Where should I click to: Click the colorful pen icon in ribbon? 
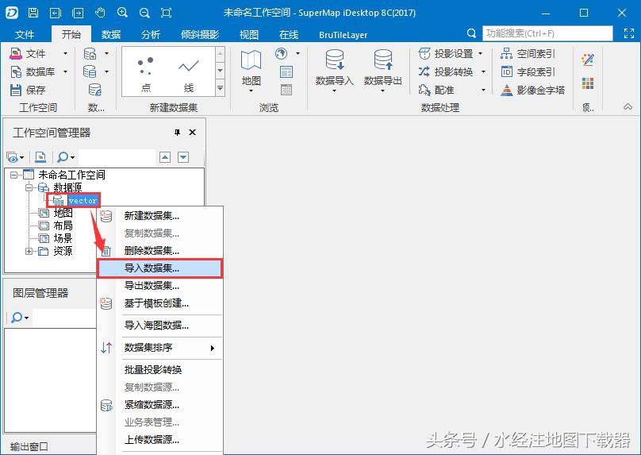[588, 60]
